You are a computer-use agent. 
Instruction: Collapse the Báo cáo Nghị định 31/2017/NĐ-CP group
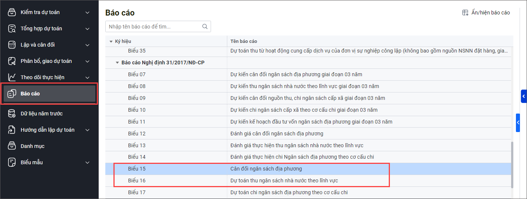pyautogui.click(x=118, y=63)
